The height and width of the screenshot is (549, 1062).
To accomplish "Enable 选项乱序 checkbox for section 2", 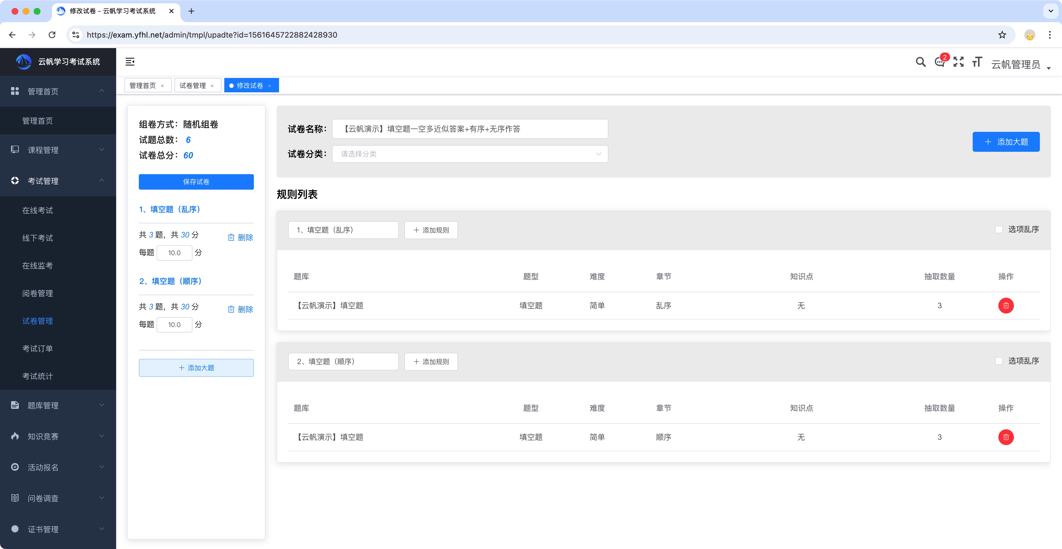I will pyautogui.click(x=999, y=361).
